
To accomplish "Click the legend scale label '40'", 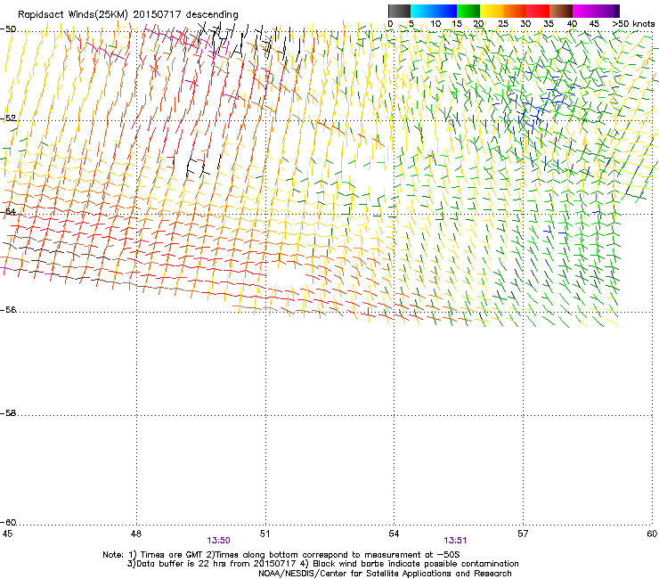I will click(572, 24).
